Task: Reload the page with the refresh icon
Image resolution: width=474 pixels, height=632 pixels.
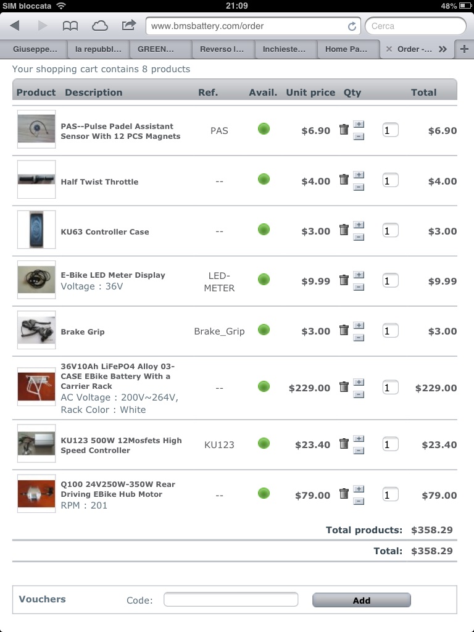Action: (352, 26)
